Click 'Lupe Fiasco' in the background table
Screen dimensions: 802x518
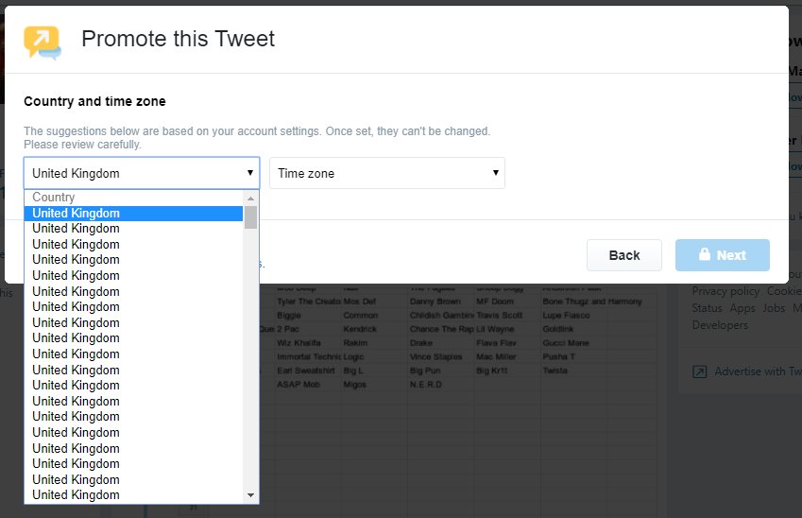point(566,316)
